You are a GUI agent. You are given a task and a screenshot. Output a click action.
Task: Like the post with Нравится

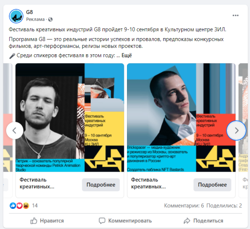[47, 221]
